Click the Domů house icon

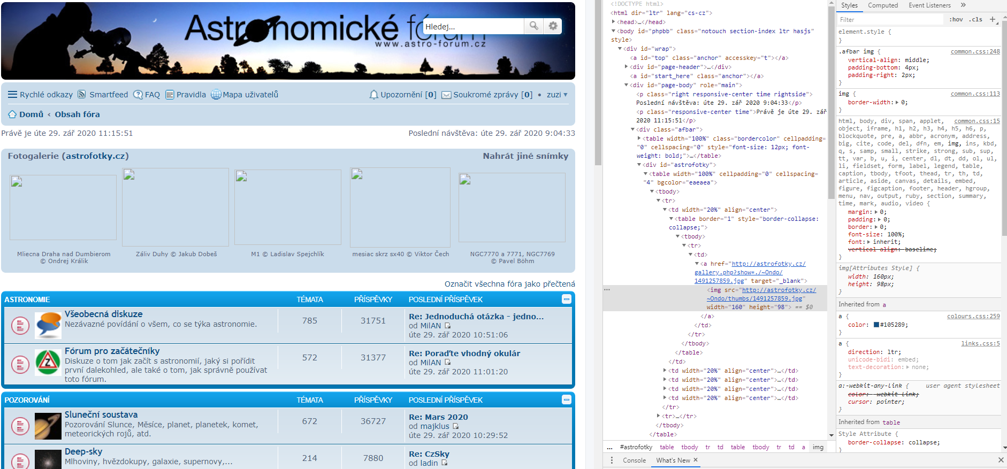pyautogui.click(x=12, y=114)
